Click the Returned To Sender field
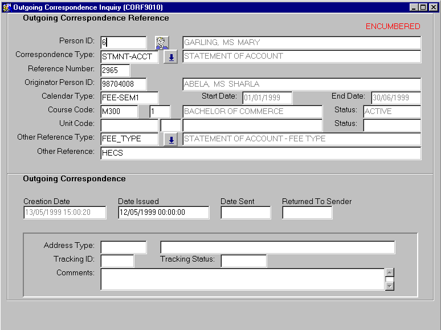 [307, 213]
